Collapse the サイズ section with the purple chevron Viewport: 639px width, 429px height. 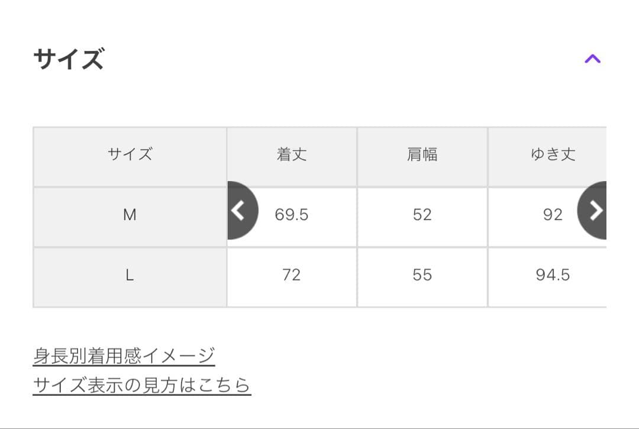592,59
